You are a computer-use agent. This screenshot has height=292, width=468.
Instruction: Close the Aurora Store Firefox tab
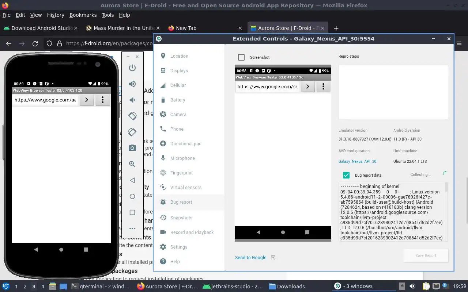click(322, 28)
